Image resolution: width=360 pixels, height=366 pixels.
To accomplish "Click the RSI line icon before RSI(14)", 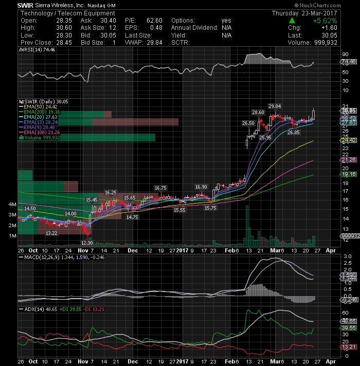I will (x=21, y=50).
